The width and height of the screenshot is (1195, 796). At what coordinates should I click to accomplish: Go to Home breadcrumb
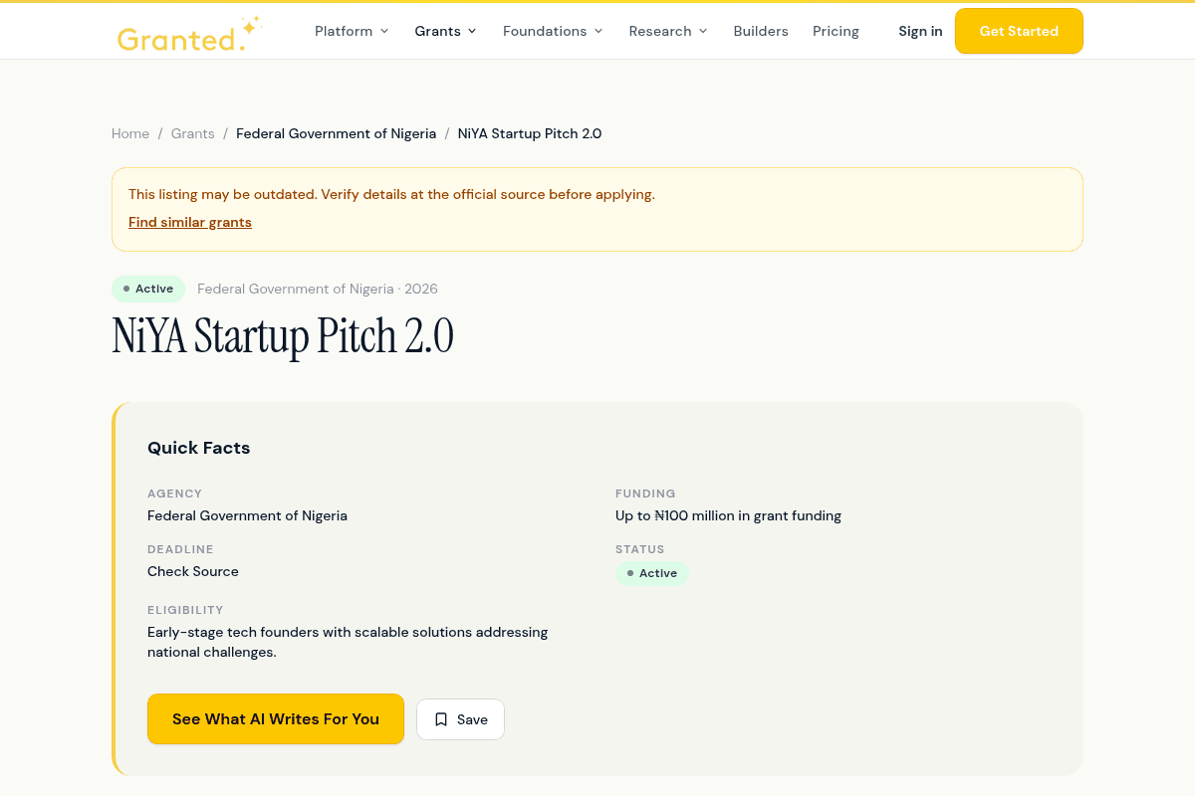[x=130, y=133]
